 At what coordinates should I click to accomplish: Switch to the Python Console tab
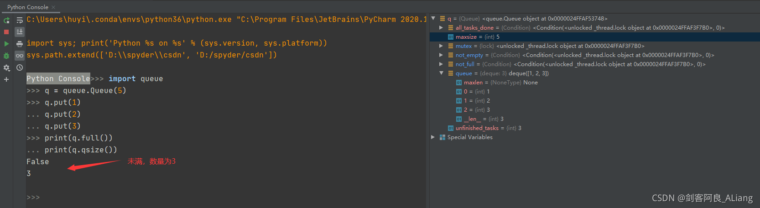(x=27, y=7)
